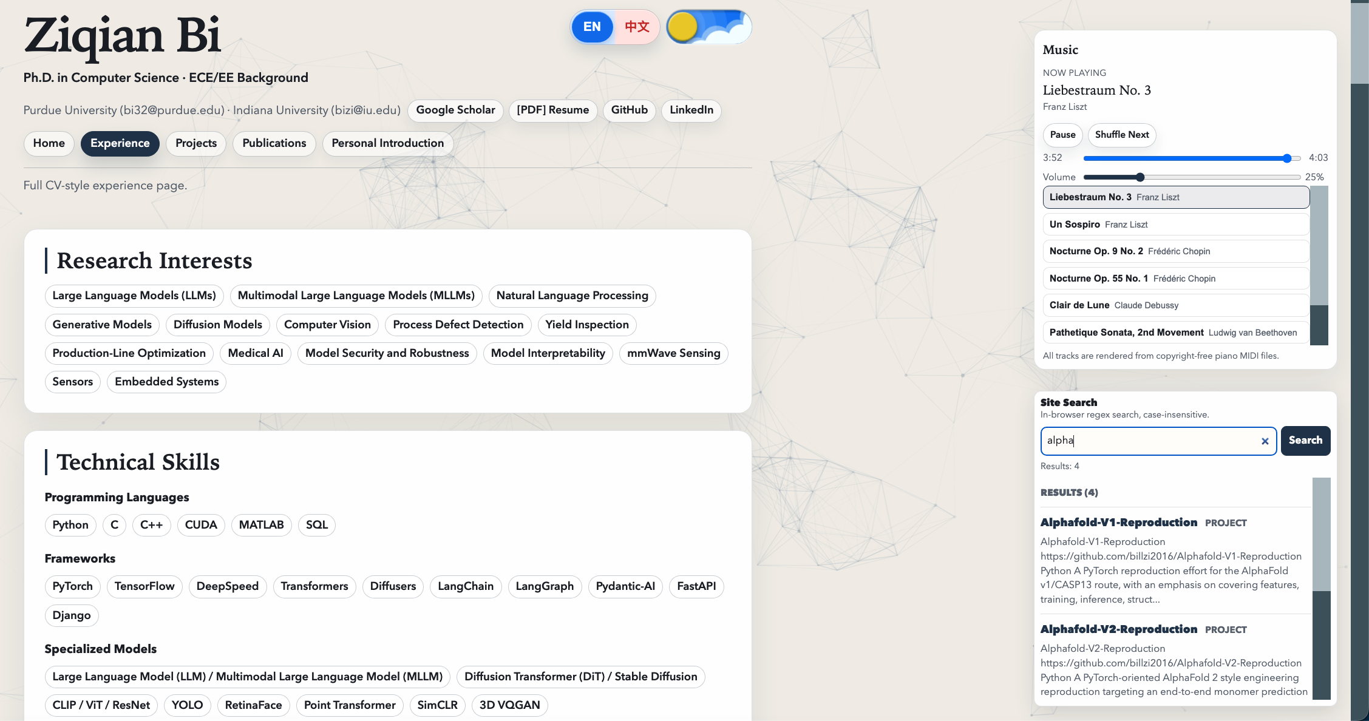Image resolution: width=1369 pixels, height=721 pixels.
Task: Open the Alphafold-V1-Reproduction search result
Action: pos(1119,523)
